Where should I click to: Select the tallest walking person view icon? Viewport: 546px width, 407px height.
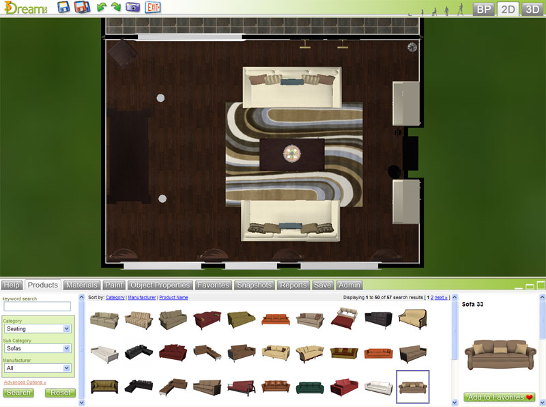click(x=460, y=10)
